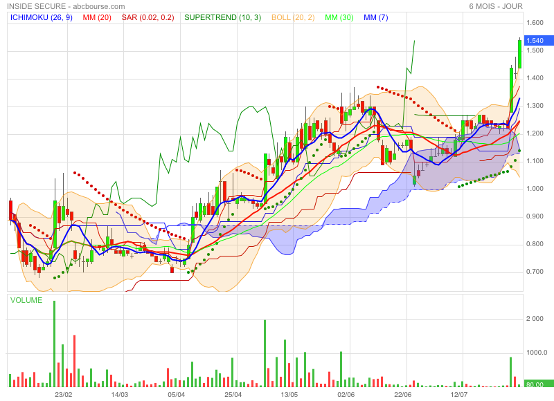
Task: Click the 12/07 date axis label
Action: 459,394
